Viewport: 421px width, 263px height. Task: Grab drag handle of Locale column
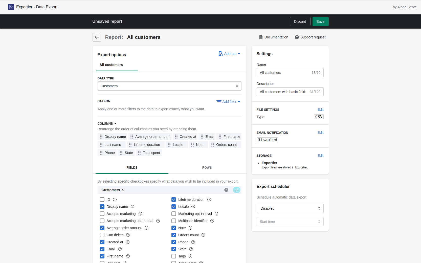tap(169, 145)
